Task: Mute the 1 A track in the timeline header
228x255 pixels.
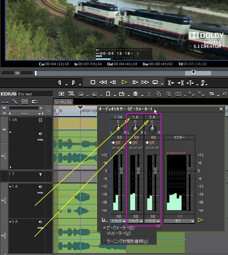Action: (x=40, y=187)
